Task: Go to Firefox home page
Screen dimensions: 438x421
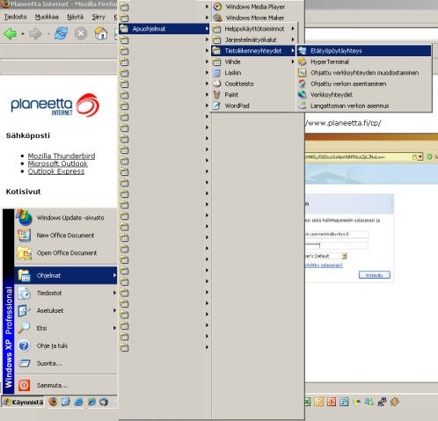Action: click(x=100, y=33)
